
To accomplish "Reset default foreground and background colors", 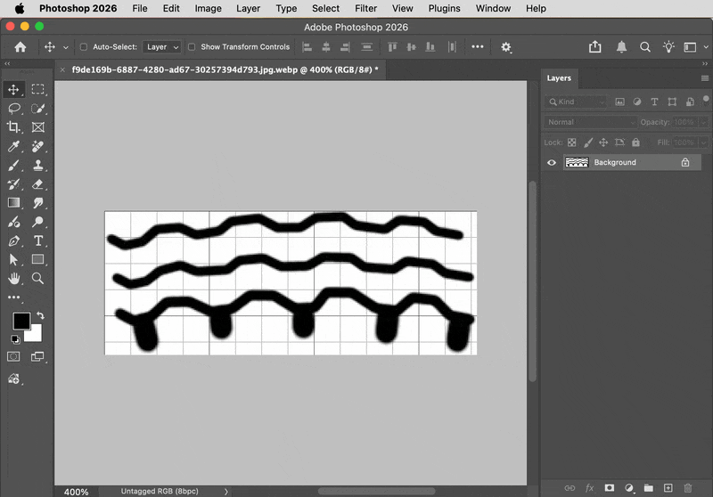I will [x=15, y=339].
